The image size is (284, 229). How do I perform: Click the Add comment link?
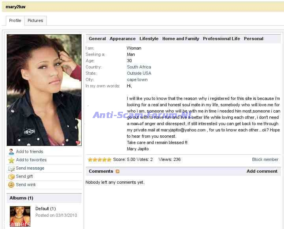tap(262, 172)
